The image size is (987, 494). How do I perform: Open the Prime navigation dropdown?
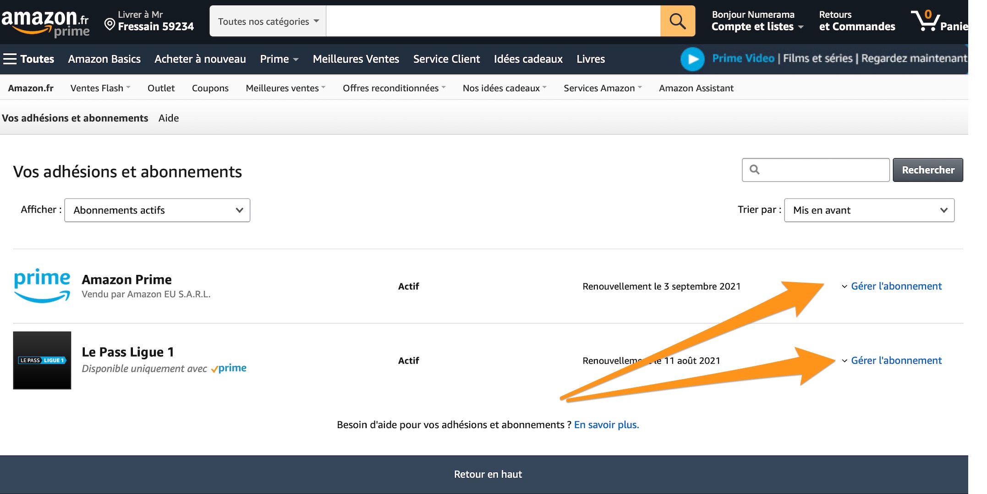coord(279,59)
